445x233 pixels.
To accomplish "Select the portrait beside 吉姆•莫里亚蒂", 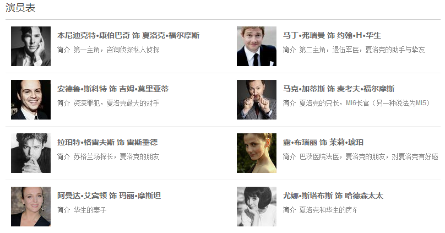I will coord(31,100).
